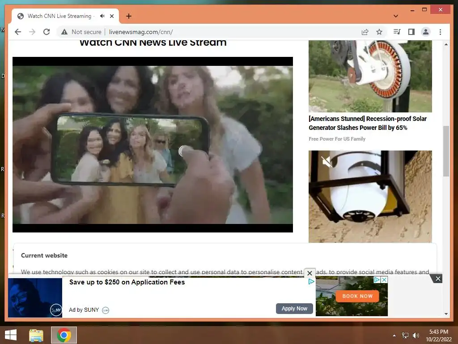Viewport: 458px width, 344px height.
Task: Click the scrollbar down arrow
Action: coord(446,314)
